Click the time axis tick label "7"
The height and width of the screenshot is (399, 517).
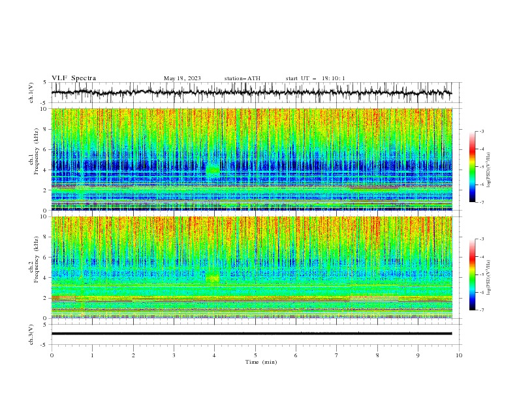coord(337,355)
